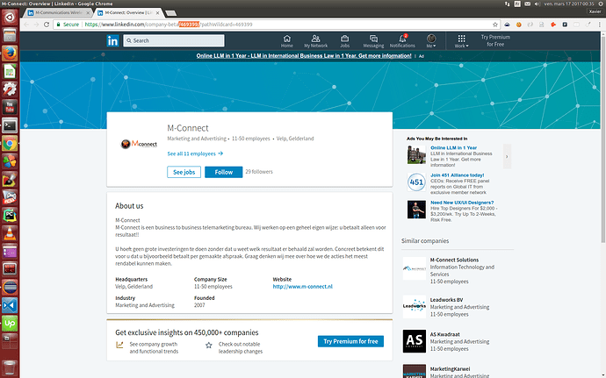Follow the M-Connect company
The height and width of the screenshot is (378, 606).
224,172
